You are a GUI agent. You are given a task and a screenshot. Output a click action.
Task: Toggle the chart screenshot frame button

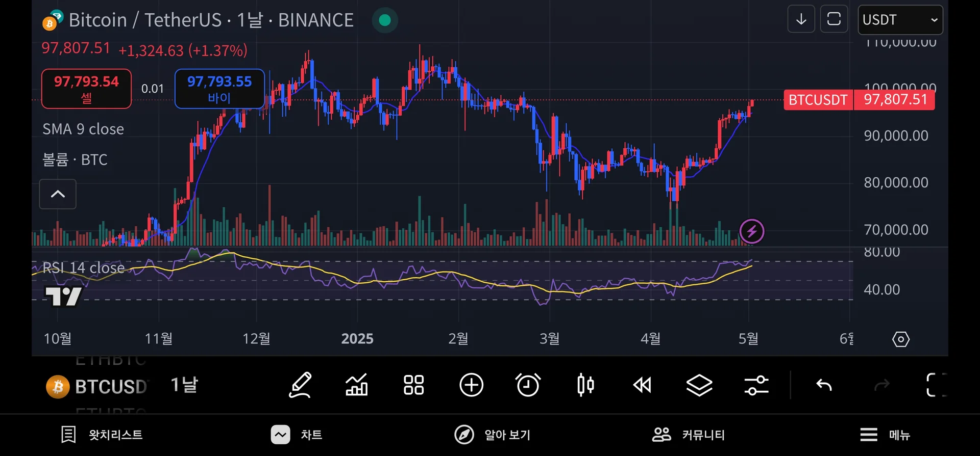tap(834, 19)
